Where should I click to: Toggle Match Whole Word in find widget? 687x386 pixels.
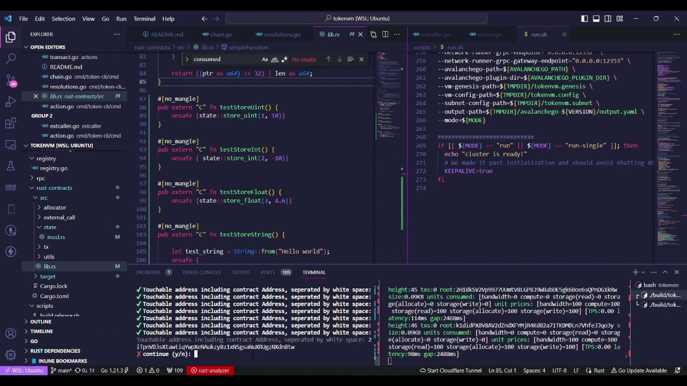click(x=275, y=59)
